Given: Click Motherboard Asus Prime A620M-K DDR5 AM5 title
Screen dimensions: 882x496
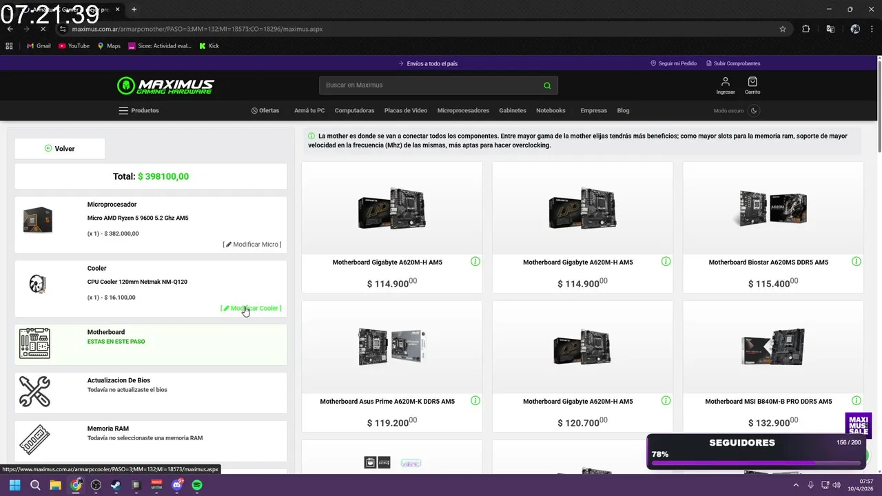Looking at the screenshot, I should 387,402.
